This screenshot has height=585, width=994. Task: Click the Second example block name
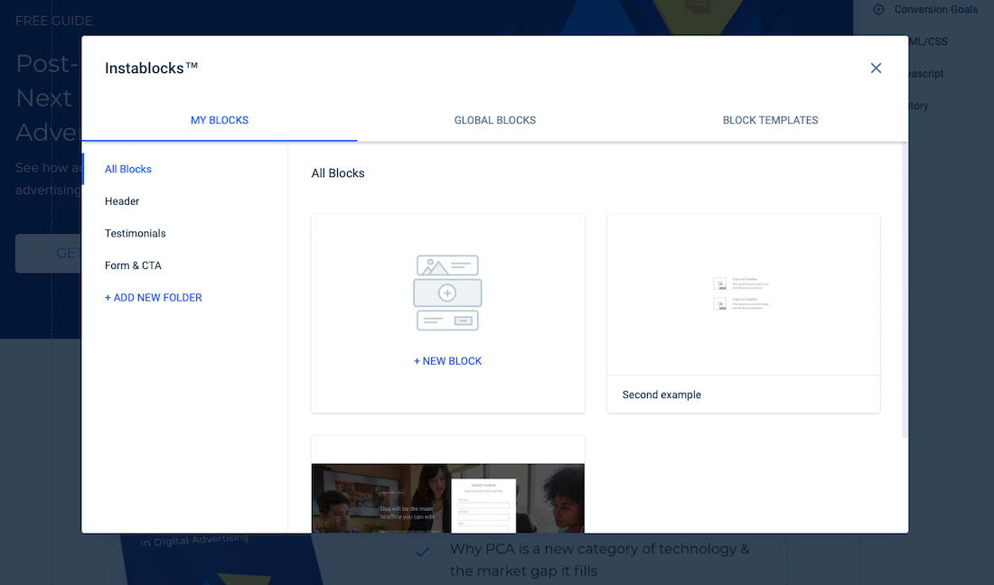pyautogui.click(x=661, y=395)
